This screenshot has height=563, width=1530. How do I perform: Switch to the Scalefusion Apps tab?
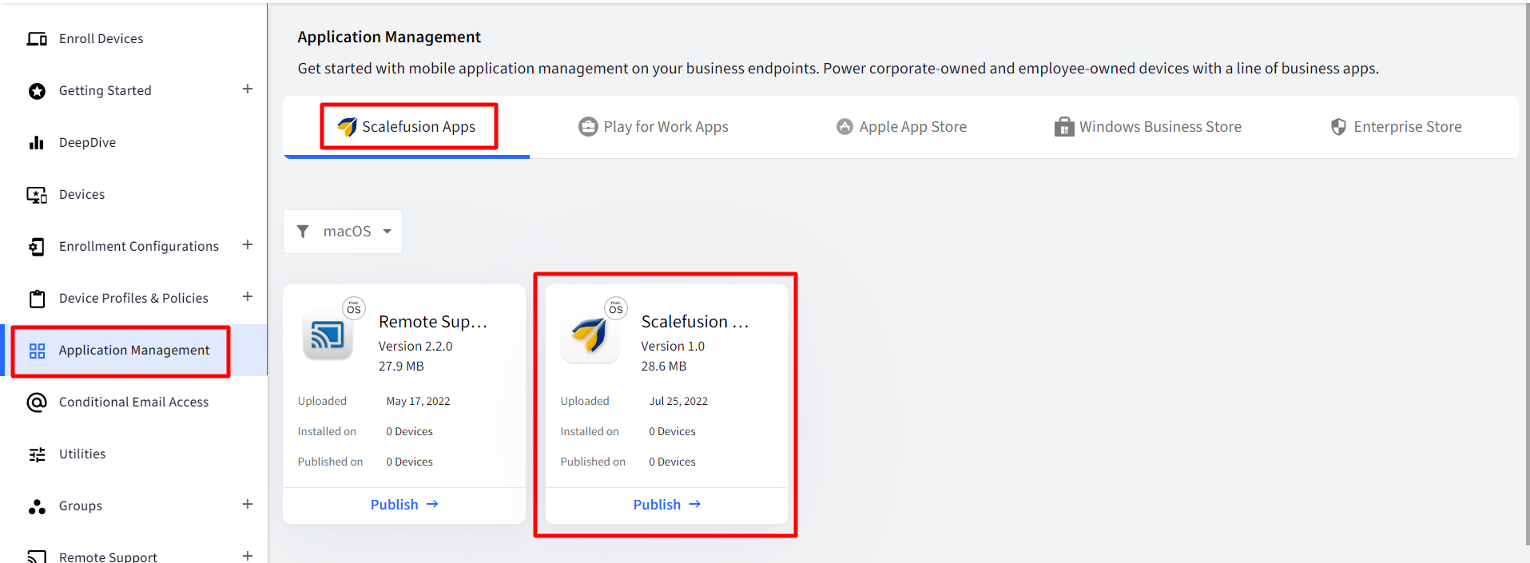407,127
